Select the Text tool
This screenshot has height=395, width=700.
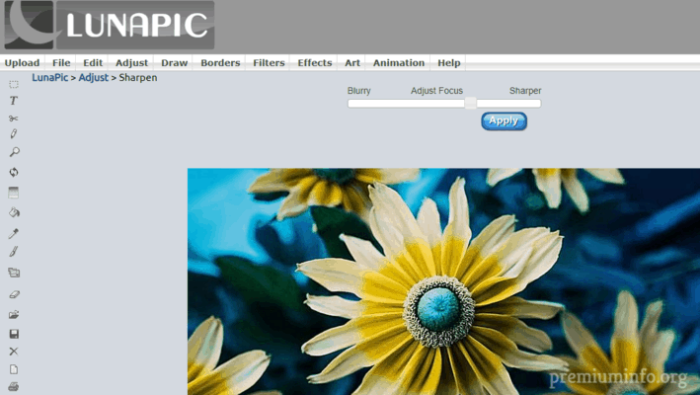[14, 101]
